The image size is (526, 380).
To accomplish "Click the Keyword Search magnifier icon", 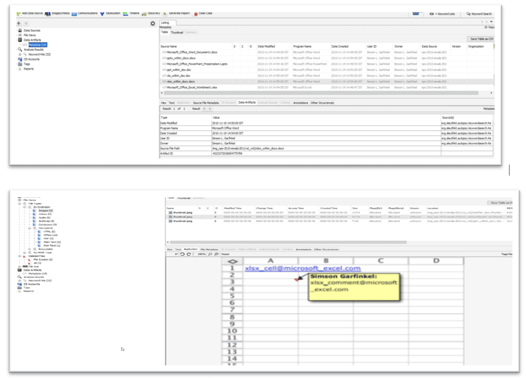I will click(x=469, y=14).
